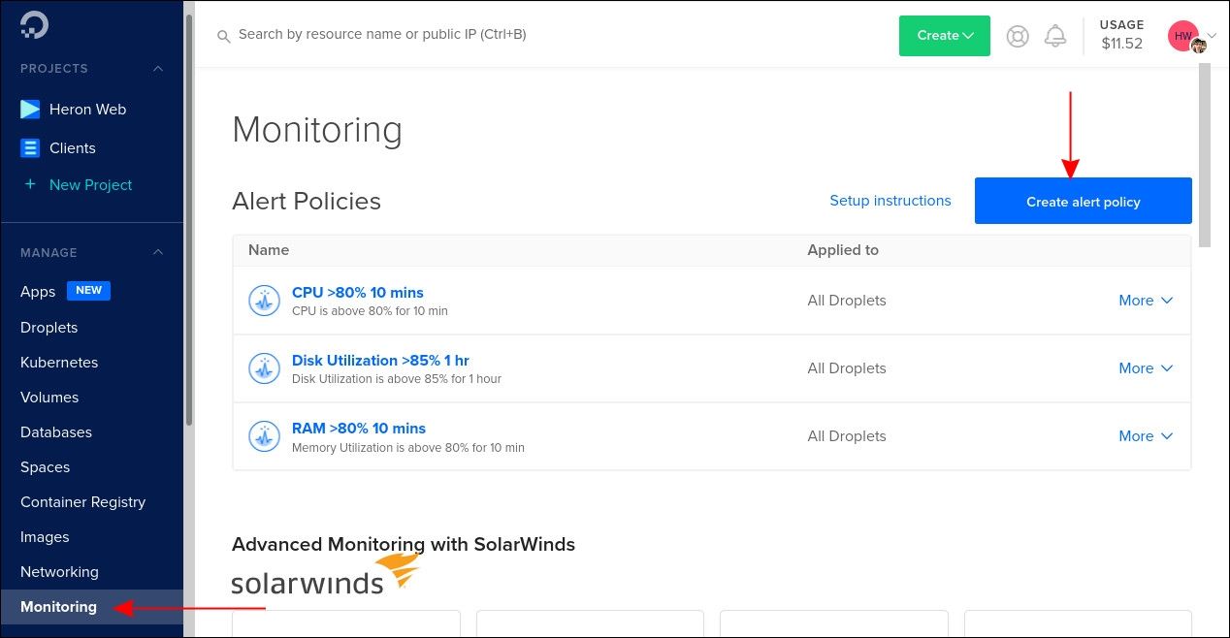The image size is (1230, 638).
Task: Navigate to the Databases section
Action: [56, 431]
